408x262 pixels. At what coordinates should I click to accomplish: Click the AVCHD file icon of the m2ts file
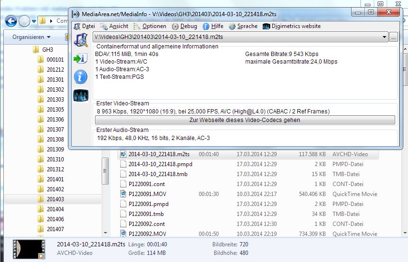pyautogui.click(x=123, y=154)
